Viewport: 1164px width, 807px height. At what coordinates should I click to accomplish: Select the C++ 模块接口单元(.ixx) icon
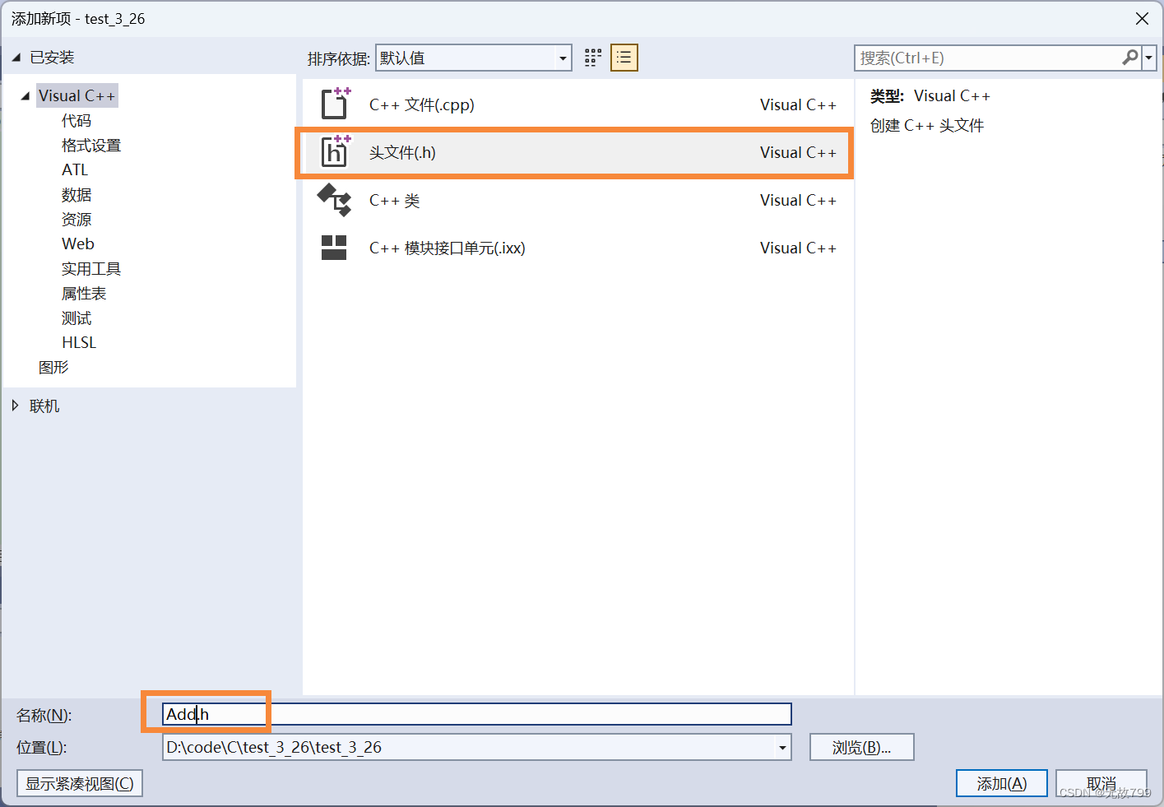[x=334, y=247]
